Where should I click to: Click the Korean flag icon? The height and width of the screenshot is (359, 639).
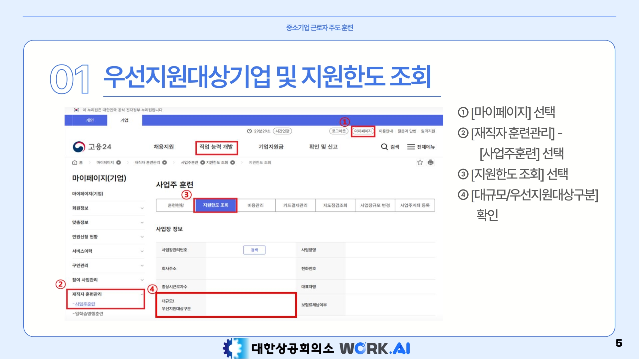tap(77, 110)
